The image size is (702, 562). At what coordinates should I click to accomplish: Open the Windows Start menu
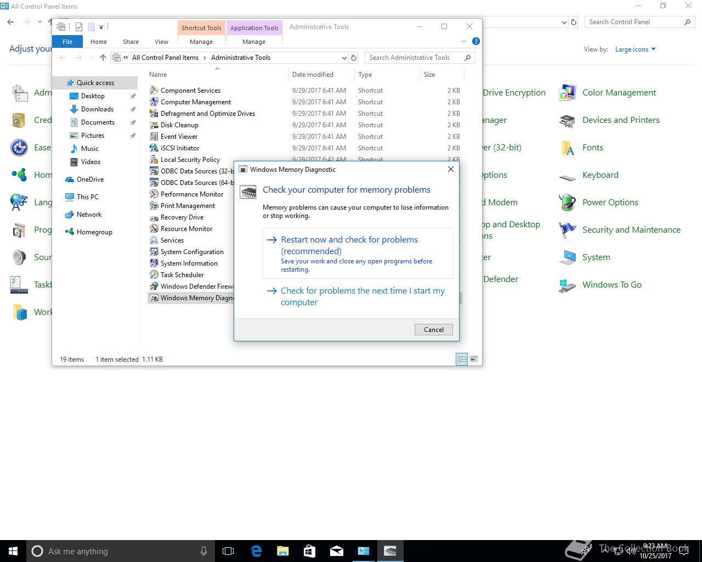click(13, 551)
